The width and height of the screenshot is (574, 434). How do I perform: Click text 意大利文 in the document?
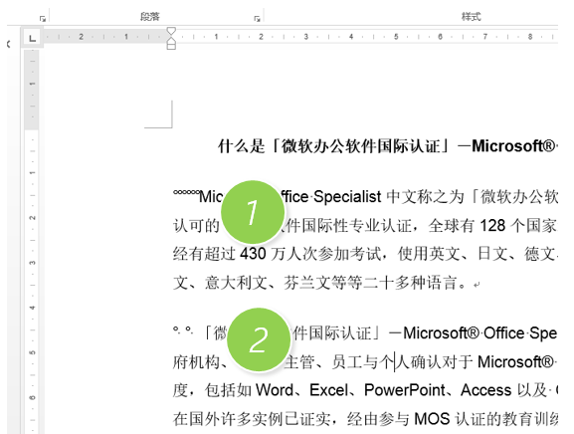[236, 283]
